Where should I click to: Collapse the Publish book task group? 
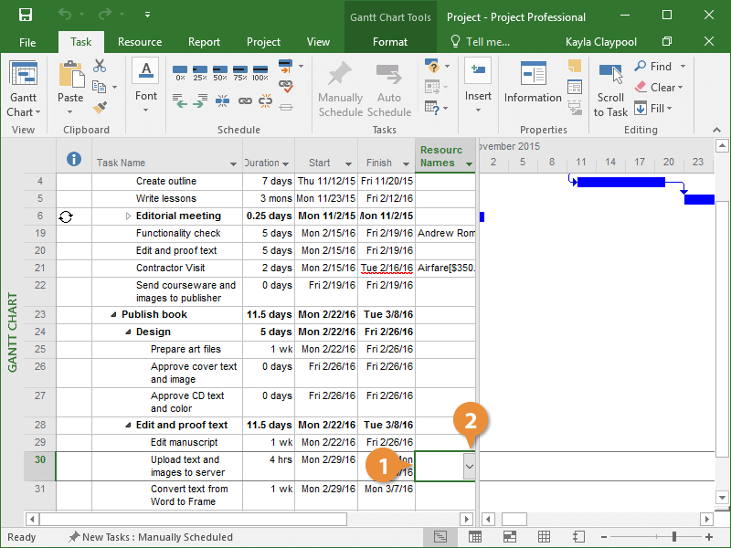click(x=113, y=315)
